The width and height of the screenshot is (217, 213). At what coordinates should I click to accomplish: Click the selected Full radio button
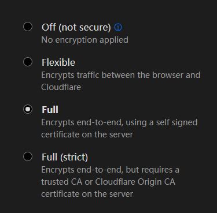pos(28,109)
